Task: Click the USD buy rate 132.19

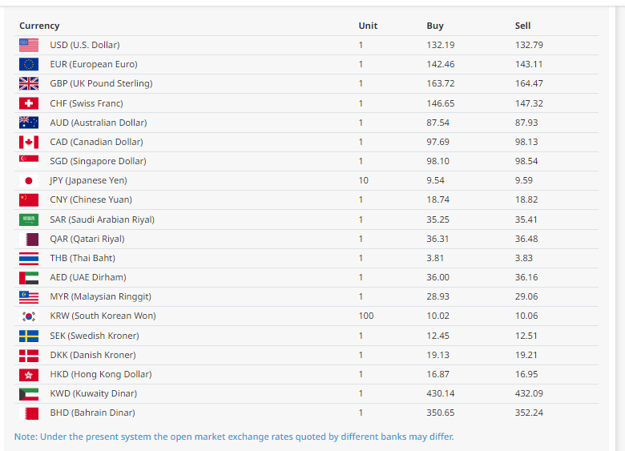Action: pyautogui.click(x=440, y=45)
